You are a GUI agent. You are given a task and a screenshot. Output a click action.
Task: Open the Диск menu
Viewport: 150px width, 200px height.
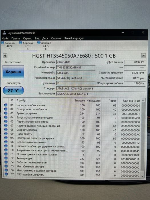click(x=45, y=38)
